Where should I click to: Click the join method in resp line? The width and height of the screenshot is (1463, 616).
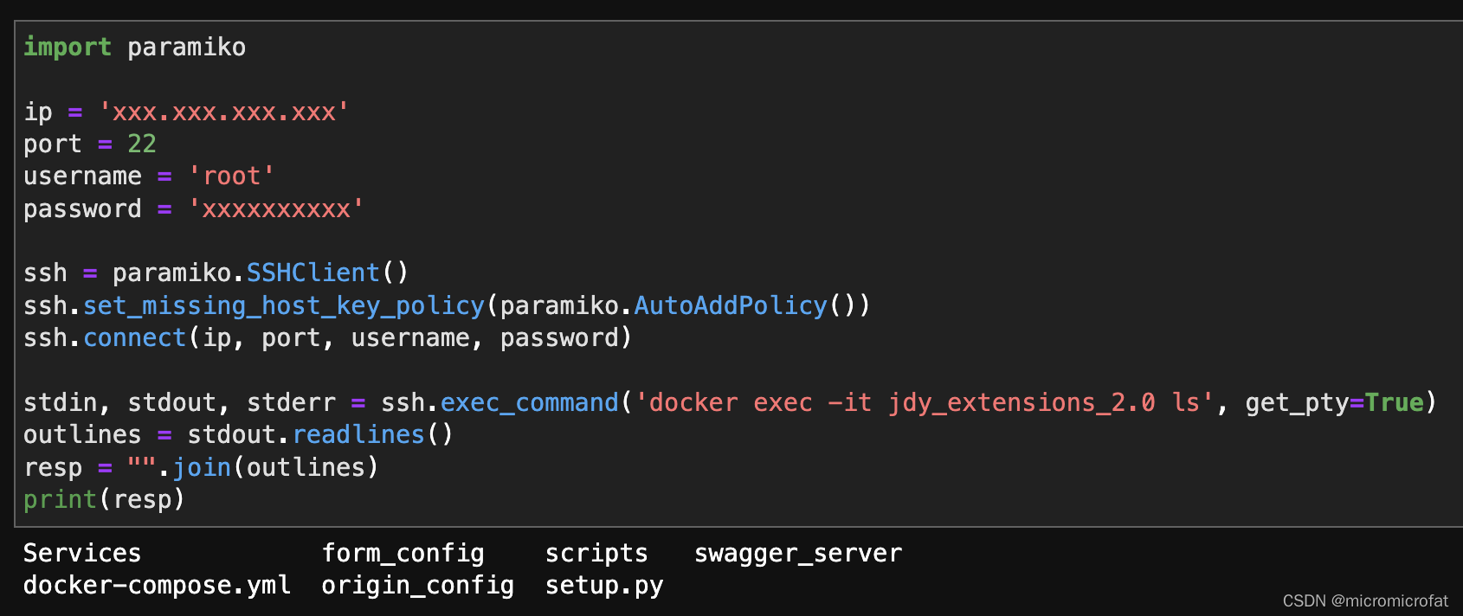(x=202, y=468)
